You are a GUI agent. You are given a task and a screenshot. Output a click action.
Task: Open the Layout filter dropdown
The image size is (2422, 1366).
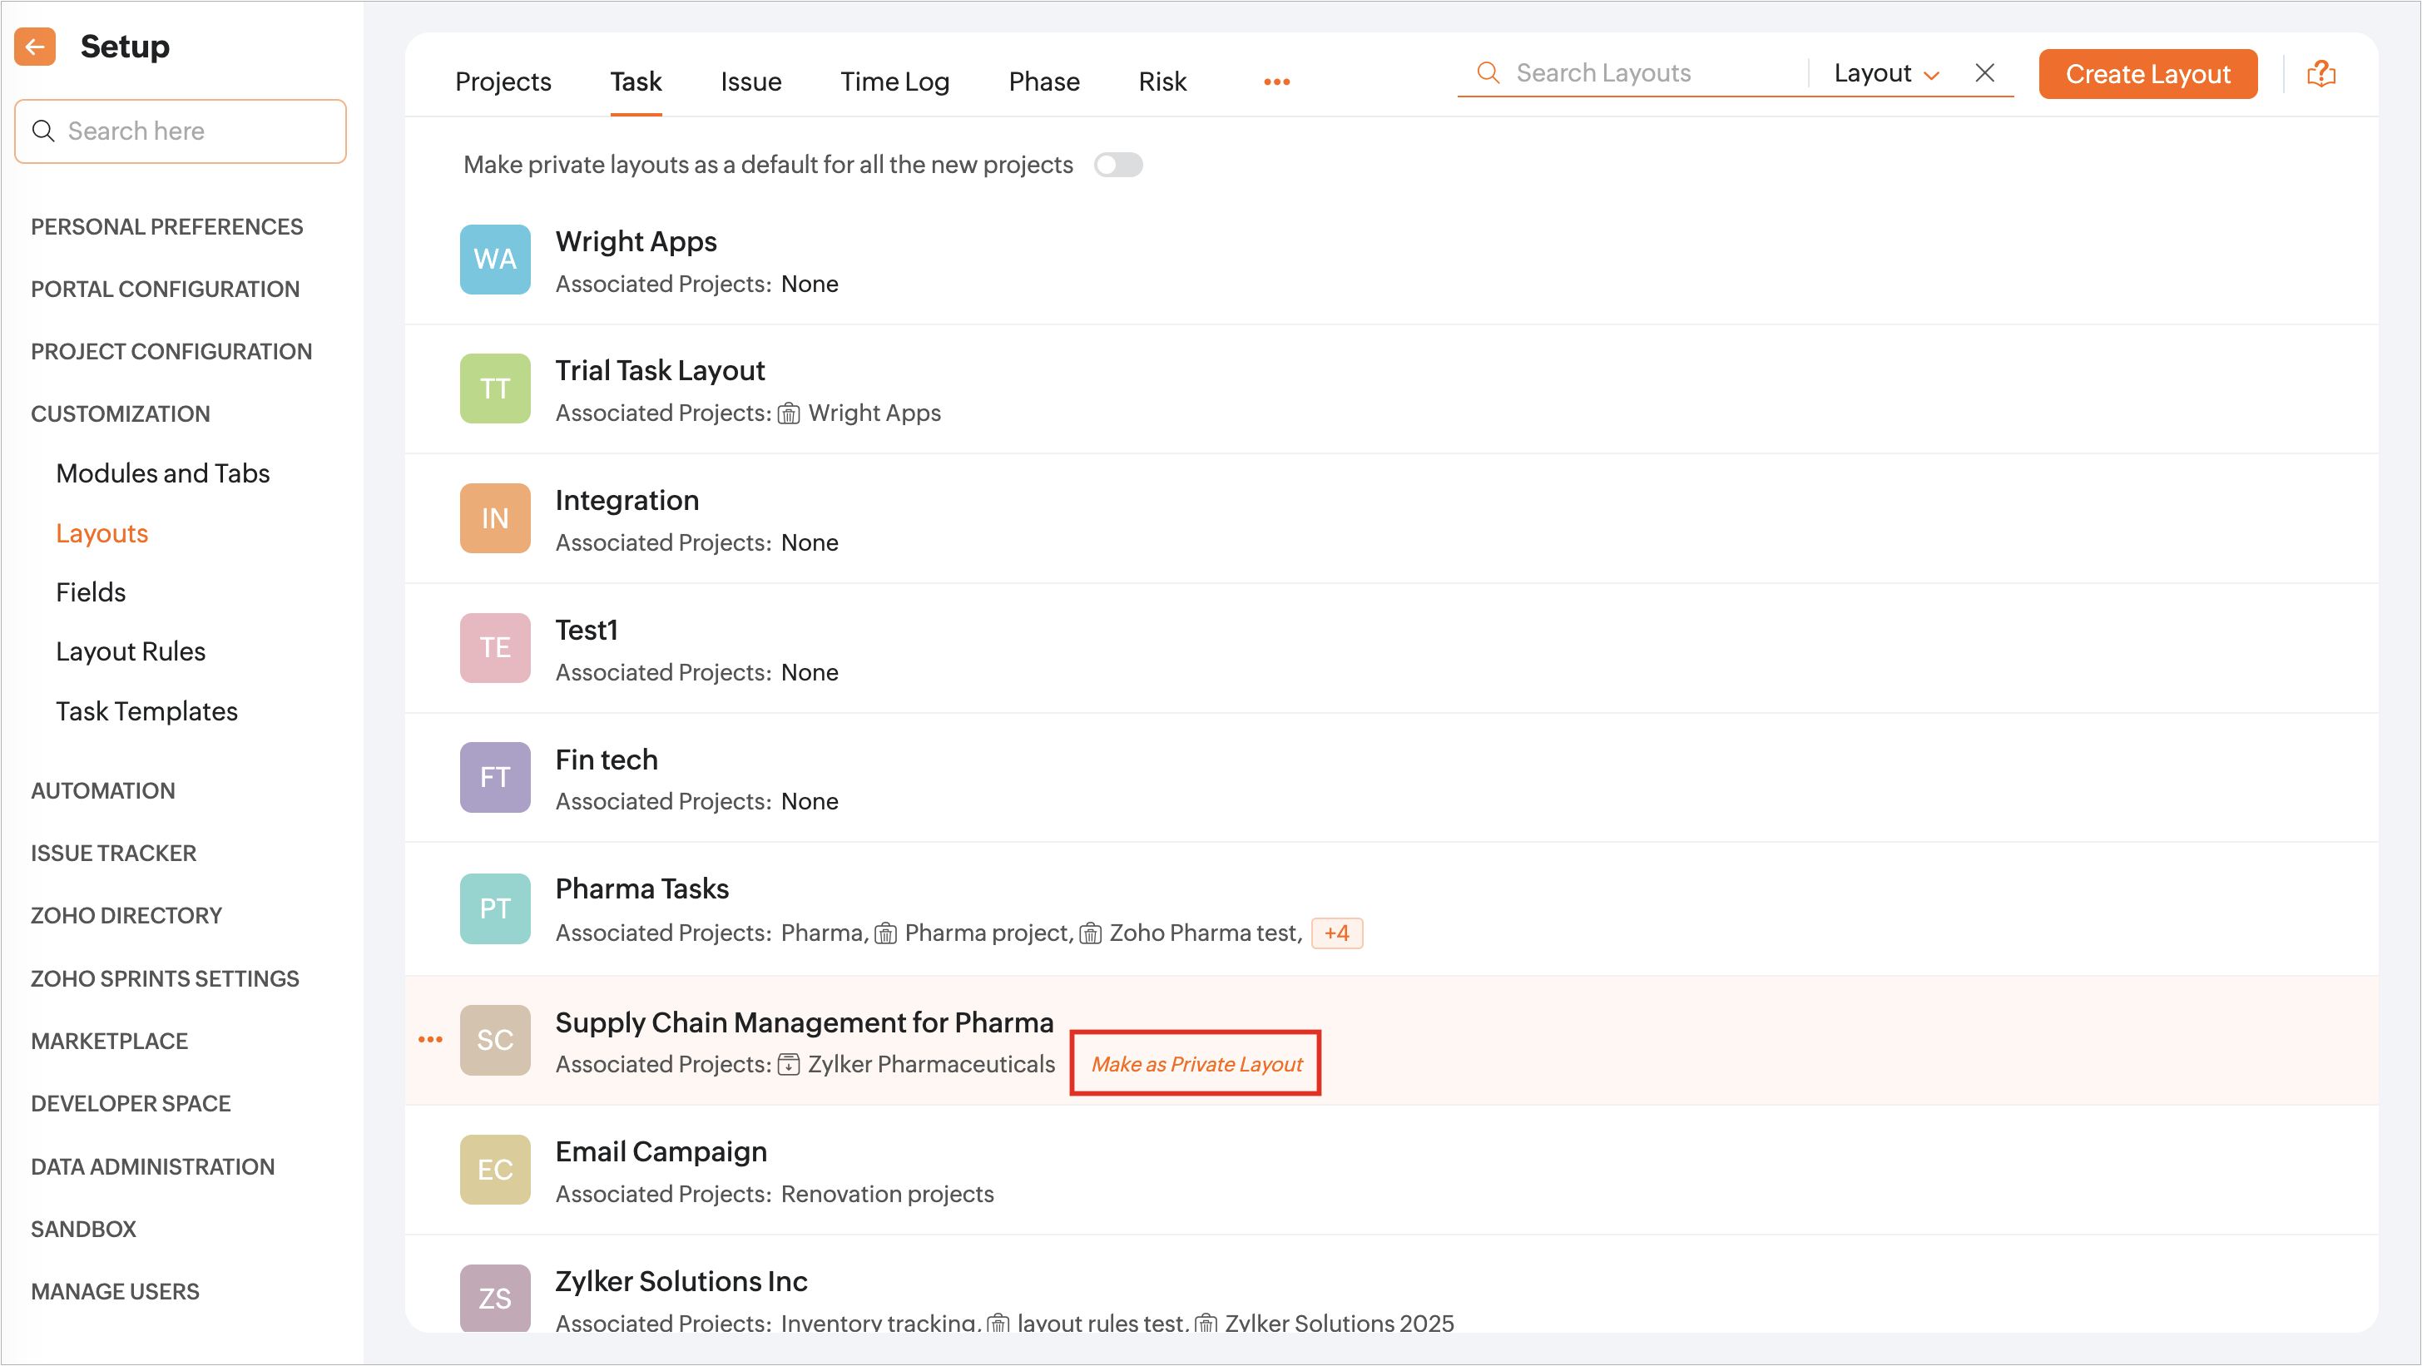1885,73
